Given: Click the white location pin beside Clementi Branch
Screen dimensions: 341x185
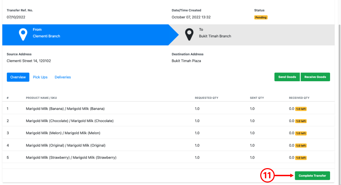Looking at the screenshot, I should (x=23, y=34).
